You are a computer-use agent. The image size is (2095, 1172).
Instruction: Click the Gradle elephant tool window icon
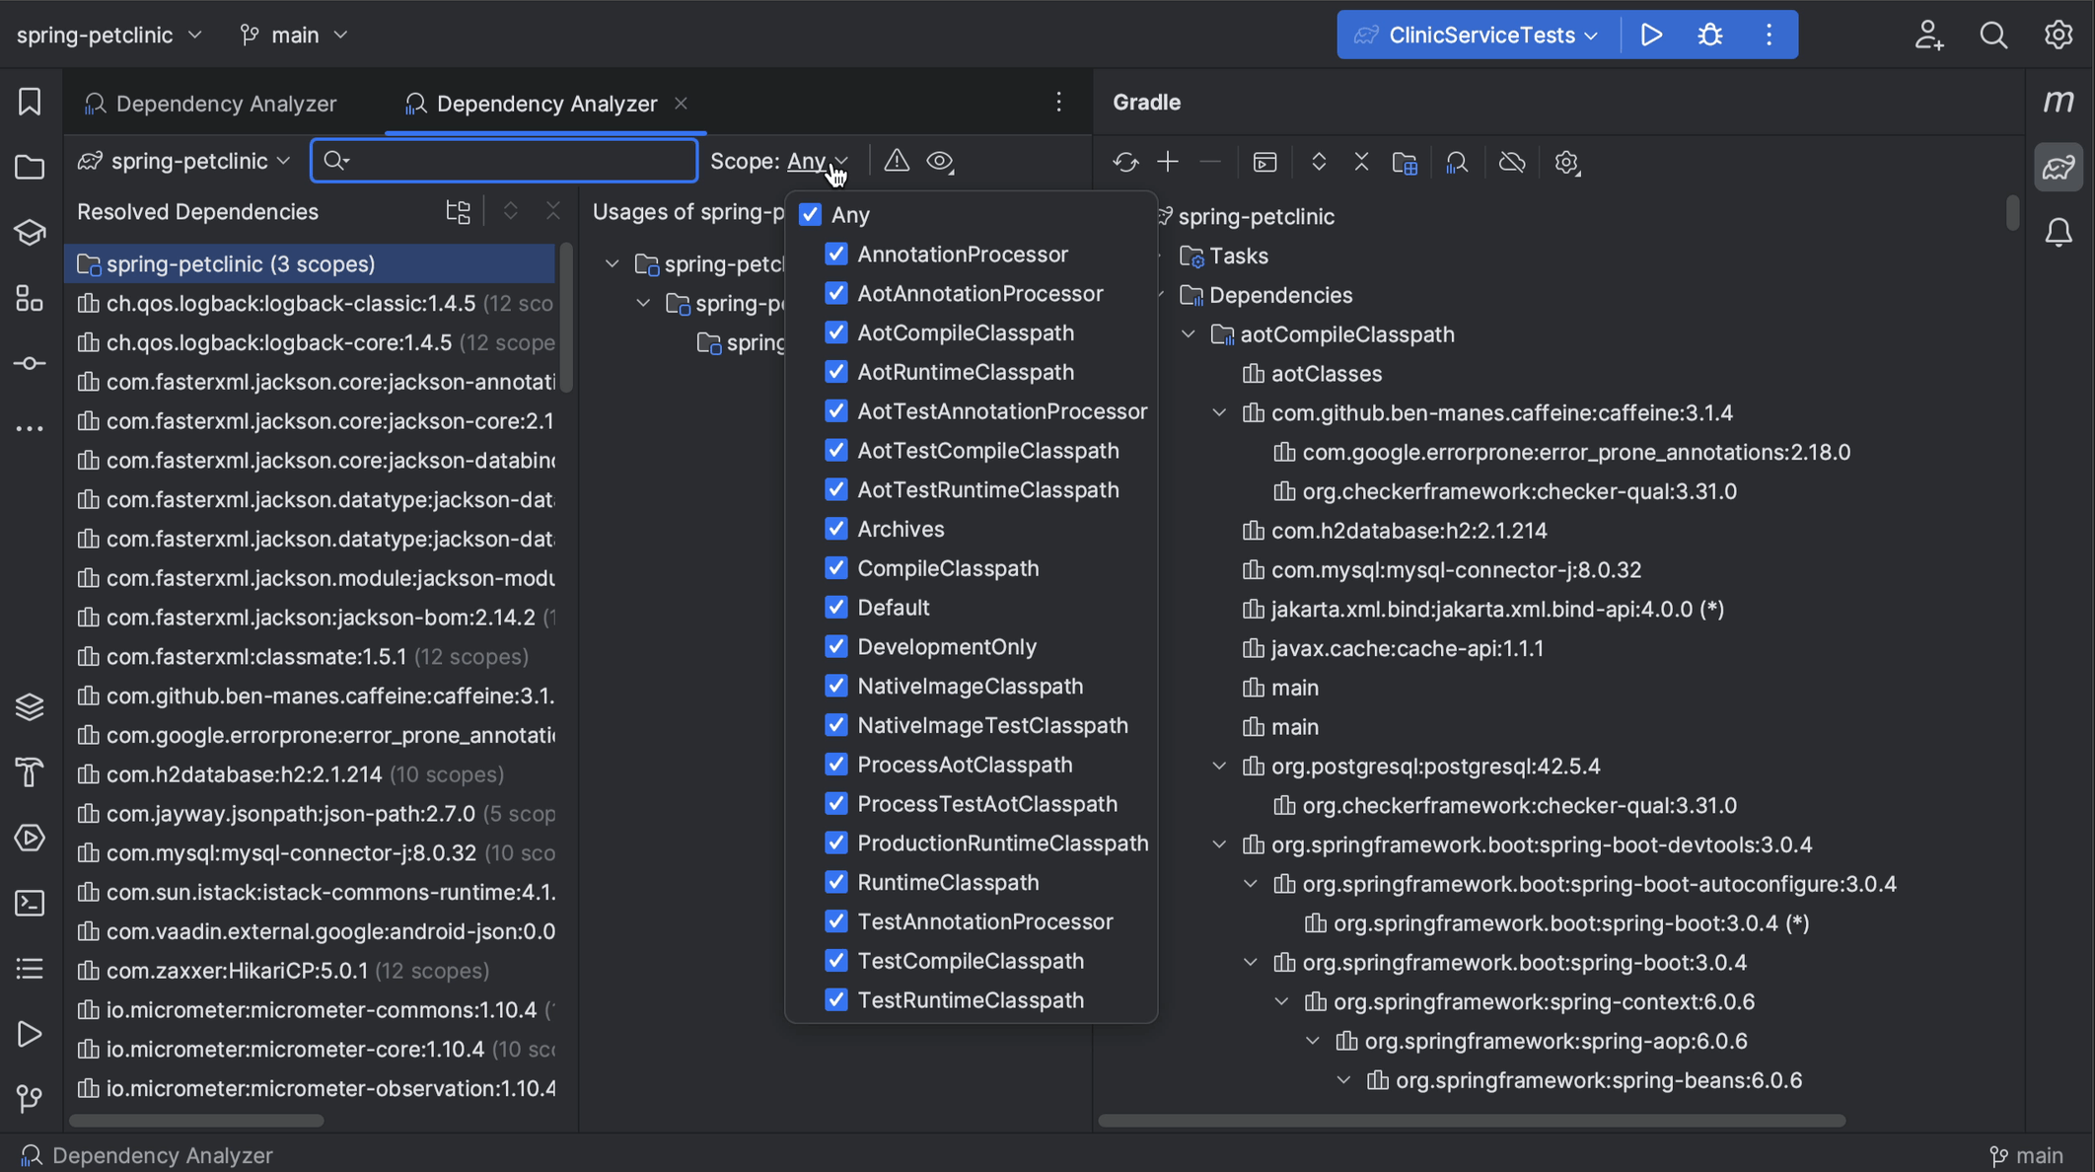click(x=2059, y=167)
